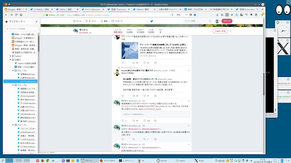Open ホーム in the Twitter navigation bar
The height and width of the screenshot is (163, 291).
point(77,21)
